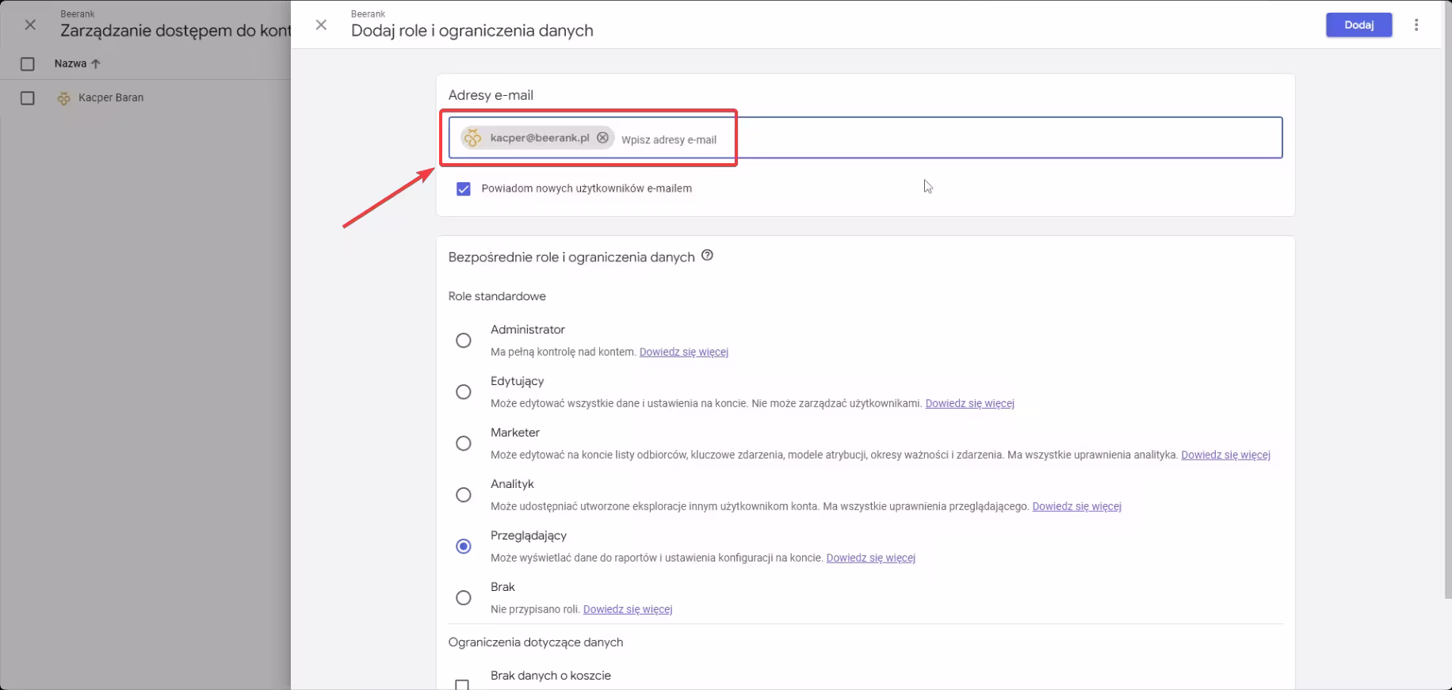
Task: Open Dowiedz się więcej link for Administrator
Action: pyautogui.click(x=683, y=352)
